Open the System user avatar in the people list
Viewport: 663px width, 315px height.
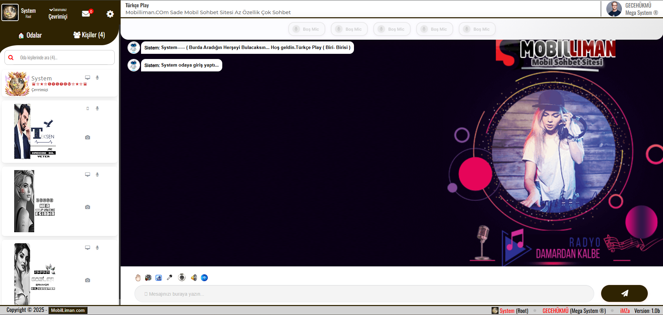click(x=17, y=84)
